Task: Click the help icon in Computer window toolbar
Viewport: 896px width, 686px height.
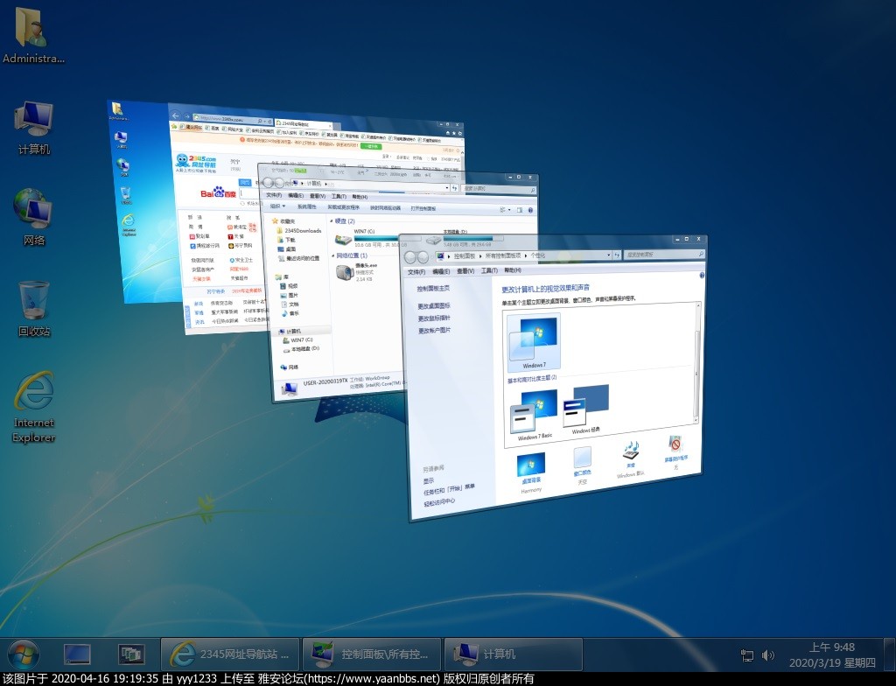Action: pos(531,210)
